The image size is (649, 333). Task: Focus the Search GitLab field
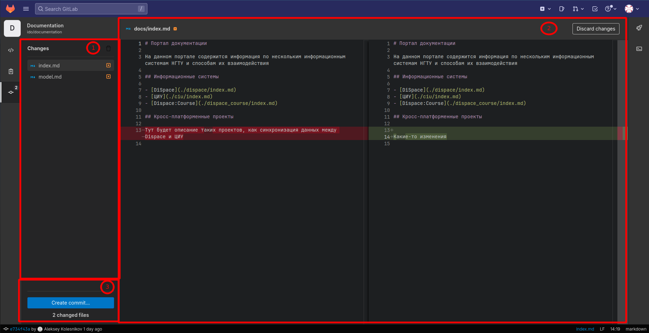(91, 9)
